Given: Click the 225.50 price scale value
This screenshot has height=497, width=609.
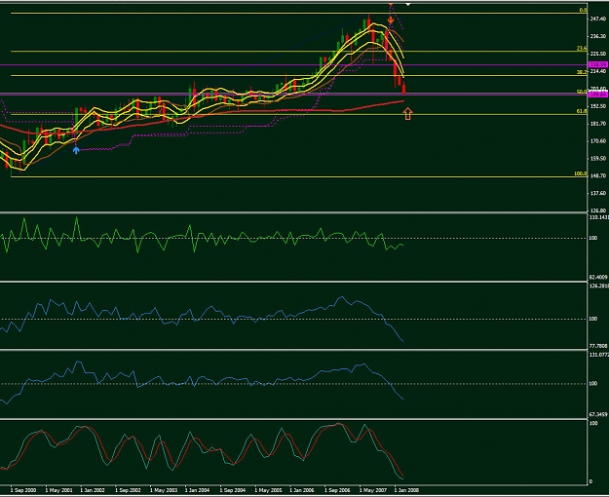Looking at the screenshot, I should (x=598, y=54).
